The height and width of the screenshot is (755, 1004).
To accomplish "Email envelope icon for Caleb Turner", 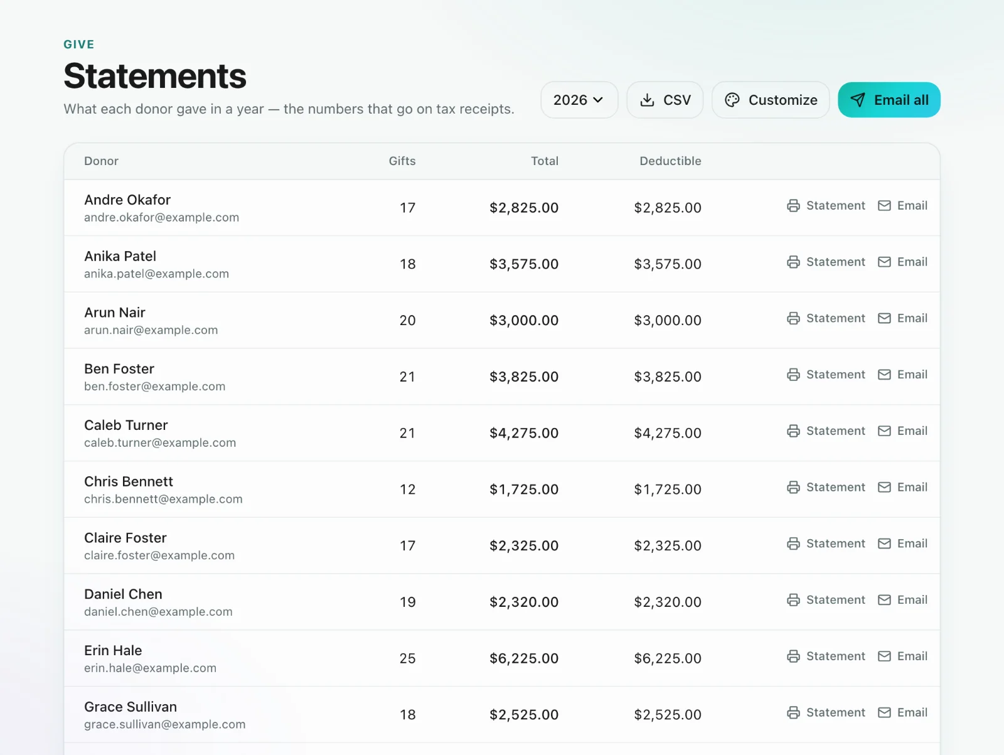I will coord(884,431).
